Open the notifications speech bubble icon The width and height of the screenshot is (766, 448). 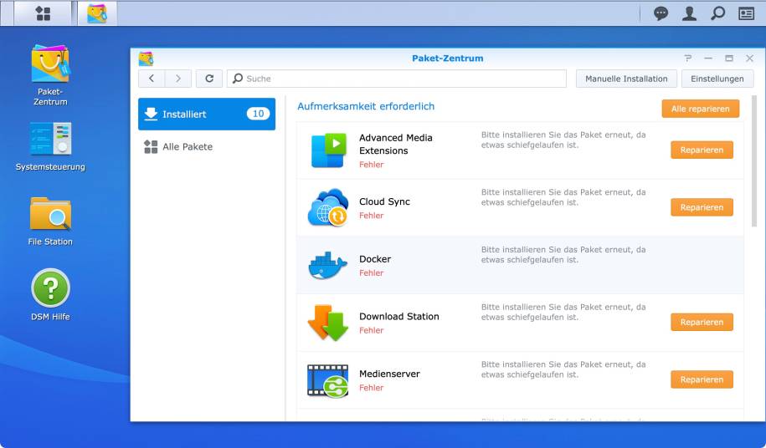click(x=661, y=13)
